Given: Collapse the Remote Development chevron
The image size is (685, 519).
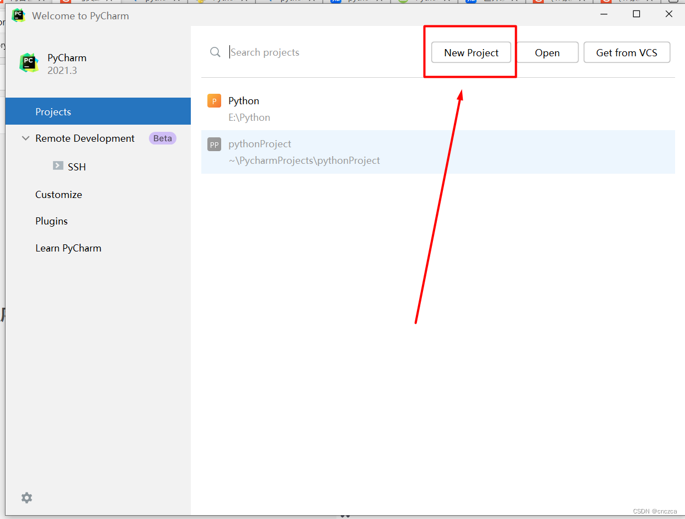Looking at the screenshot, I should point(25,138).
